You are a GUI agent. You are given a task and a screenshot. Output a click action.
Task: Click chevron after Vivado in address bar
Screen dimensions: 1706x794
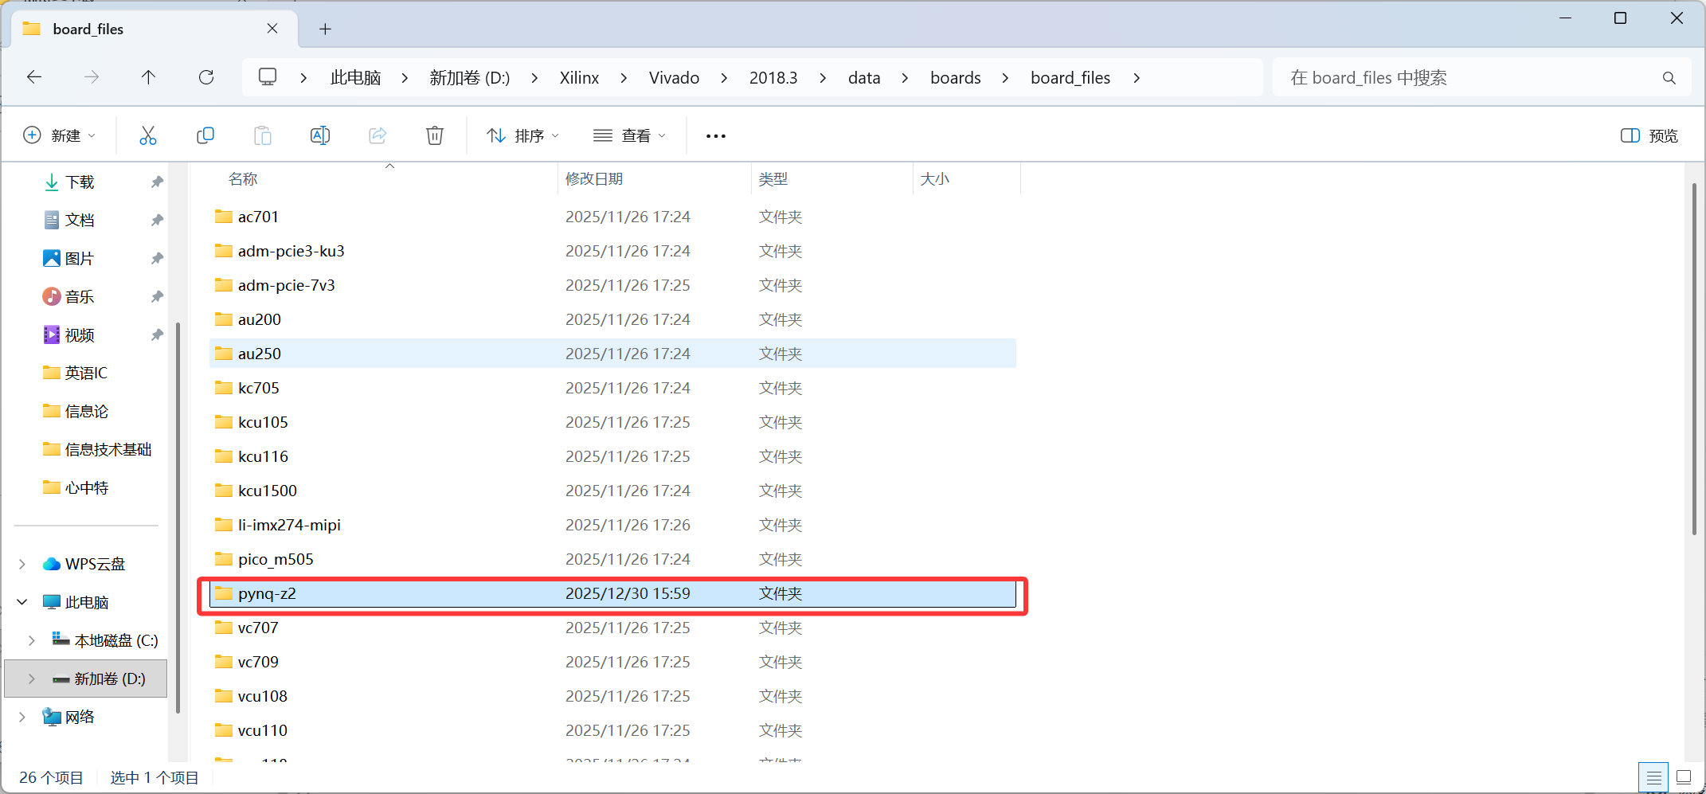(x=724, y=78)
